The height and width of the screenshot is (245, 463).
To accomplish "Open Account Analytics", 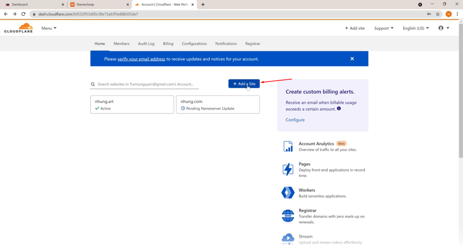I will [x=316, y=143].
